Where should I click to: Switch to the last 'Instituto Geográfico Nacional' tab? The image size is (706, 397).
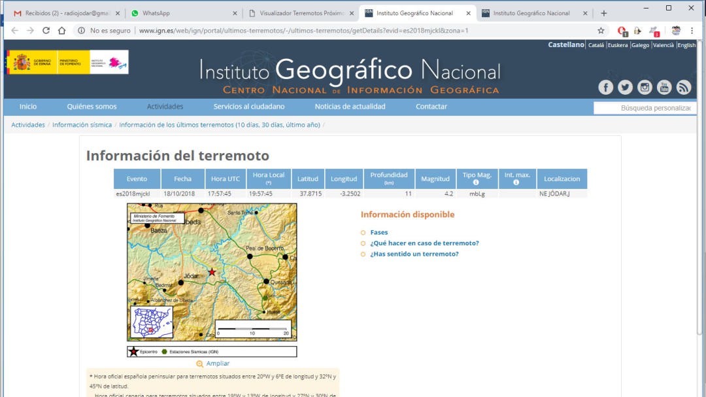pyautogui.click(x=533, y=14)
